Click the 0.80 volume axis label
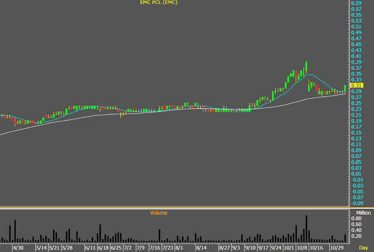This screenshot has width=374, height=252. point(356,218)
